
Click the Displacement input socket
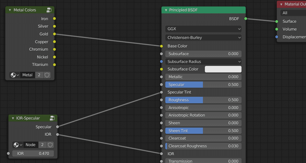[x=277, y=37]
